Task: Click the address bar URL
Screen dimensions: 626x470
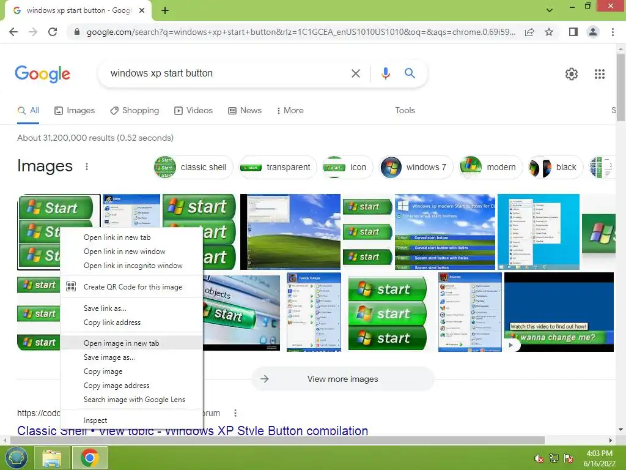Action: tap(301, 32)
